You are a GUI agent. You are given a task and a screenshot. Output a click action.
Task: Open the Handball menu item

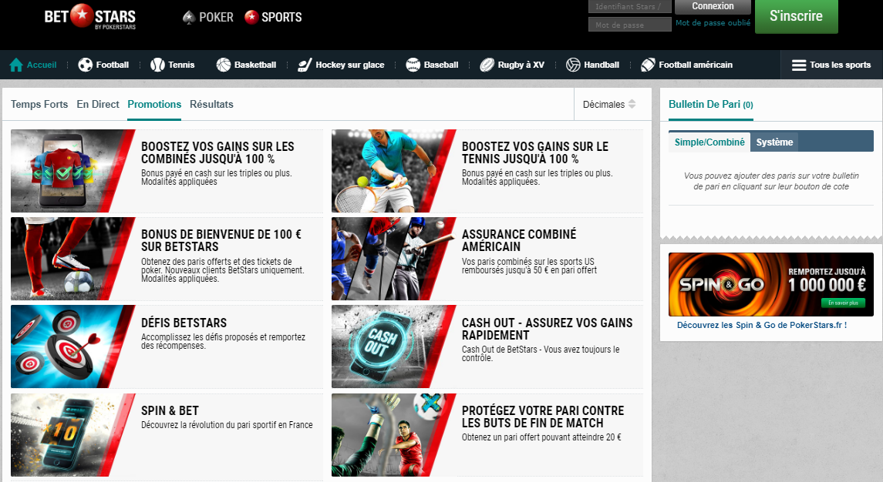(592, 65)
